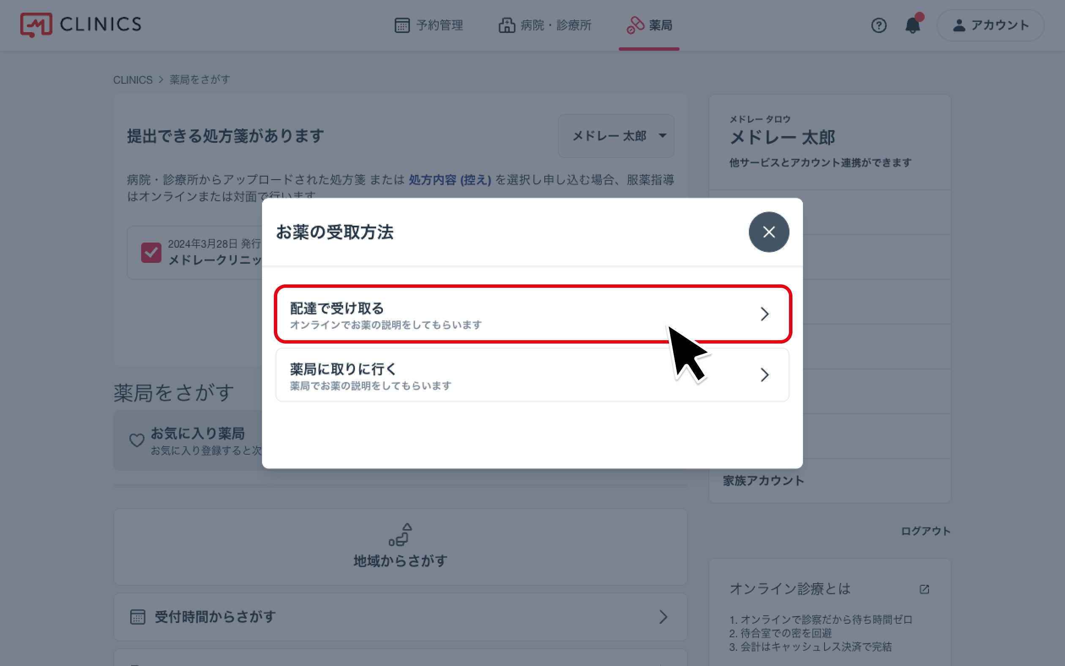Image resolution: width=1065 pixels, height=666 pixels.
Task: Click the CLINICS logo icon
Action: click(x=36, y=25)
